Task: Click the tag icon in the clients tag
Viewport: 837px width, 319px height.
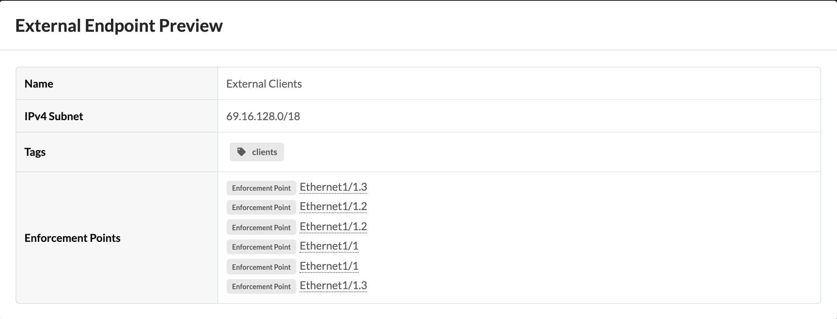Action: (241, 152)
